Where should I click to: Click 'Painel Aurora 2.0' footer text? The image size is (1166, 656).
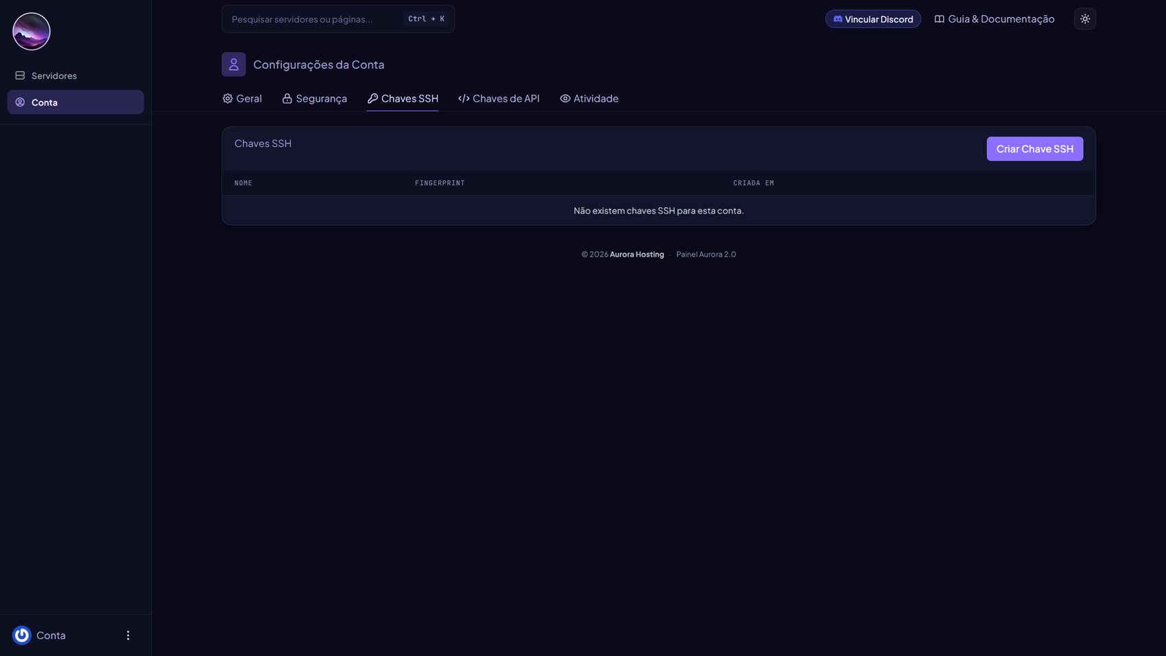(706, 255)
